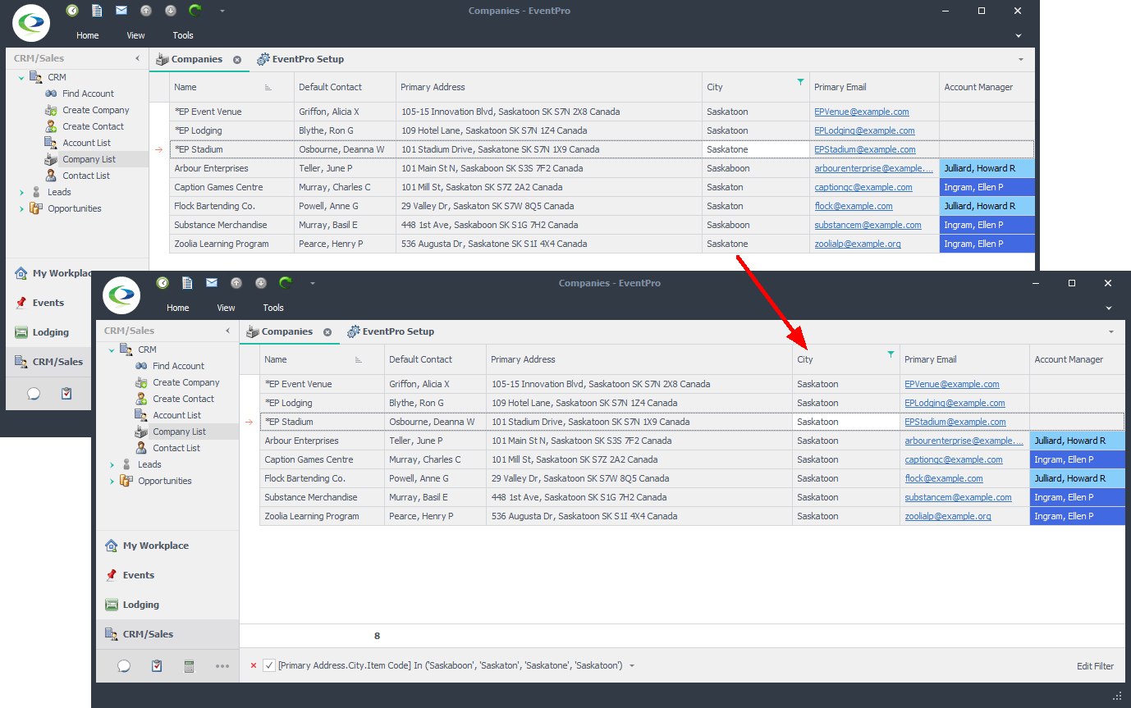Open EPVenue@example.com link in front window

pos(952,384)
